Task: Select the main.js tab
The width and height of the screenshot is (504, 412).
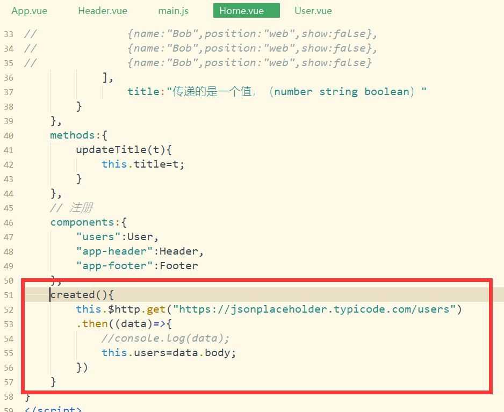Action: tap(173, 11)
